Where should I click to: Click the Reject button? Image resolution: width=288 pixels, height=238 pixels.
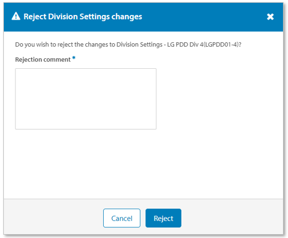click(163, 218)
